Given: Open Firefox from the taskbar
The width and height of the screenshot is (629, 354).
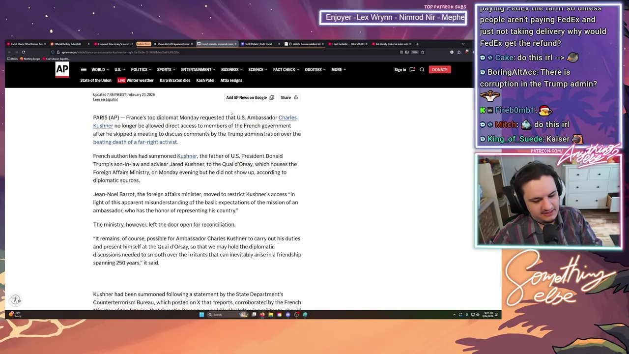Looking at the screenshot, I should [262, 315].
